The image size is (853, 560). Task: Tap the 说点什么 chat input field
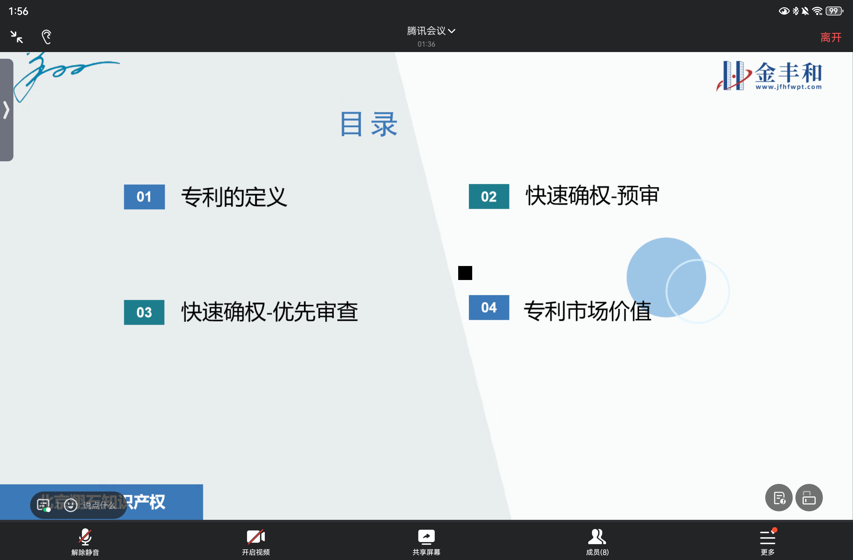click(102, 505)
